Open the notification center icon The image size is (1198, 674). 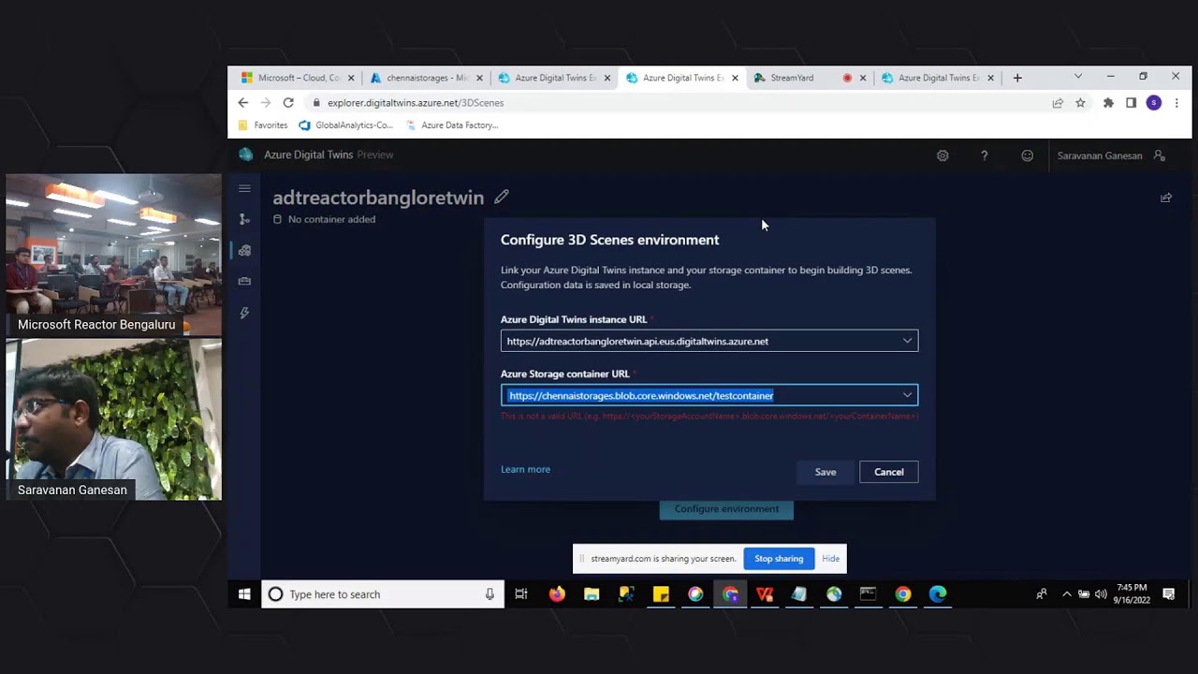coord(1168,593)
